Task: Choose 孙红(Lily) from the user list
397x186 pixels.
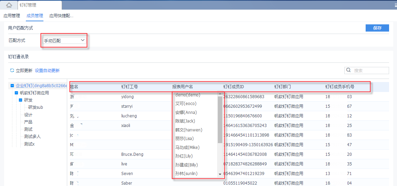Action: tap(184, 156)
